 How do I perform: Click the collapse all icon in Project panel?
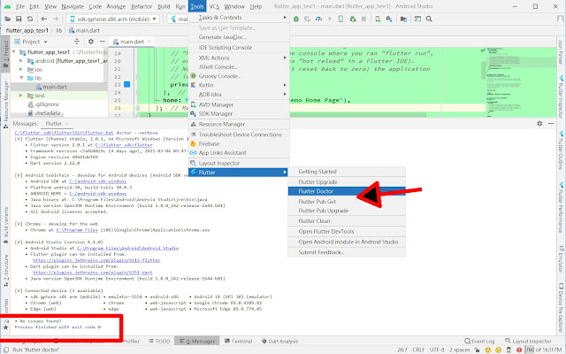pos(77,42)
